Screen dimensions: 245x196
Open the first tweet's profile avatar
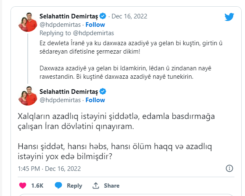click(28, 22)
